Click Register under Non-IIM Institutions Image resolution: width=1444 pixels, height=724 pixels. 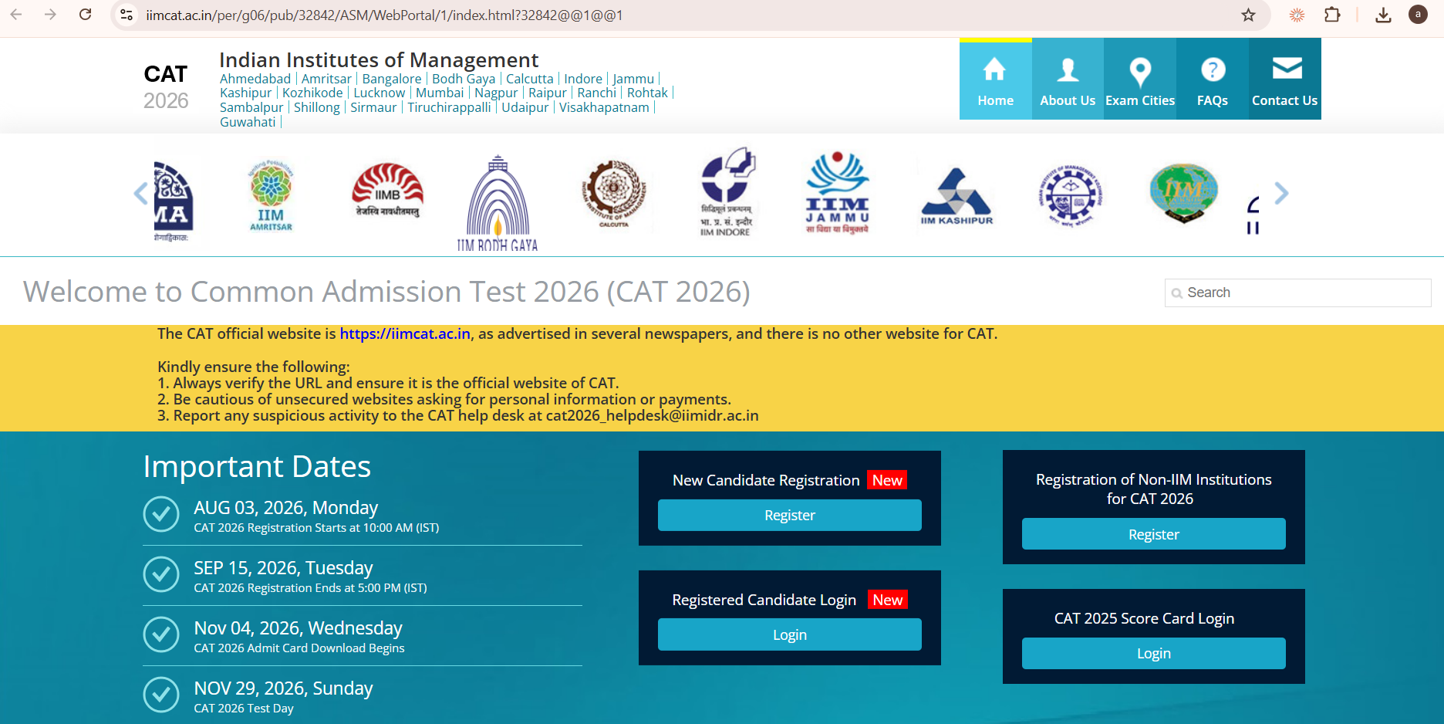1153,534
